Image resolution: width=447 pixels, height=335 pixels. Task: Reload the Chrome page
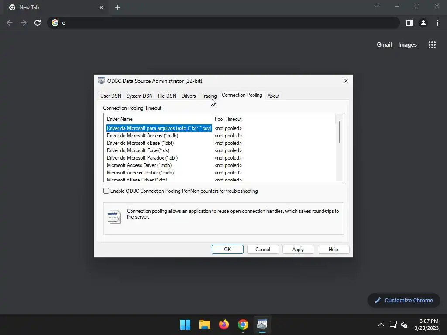pos(38,23)
